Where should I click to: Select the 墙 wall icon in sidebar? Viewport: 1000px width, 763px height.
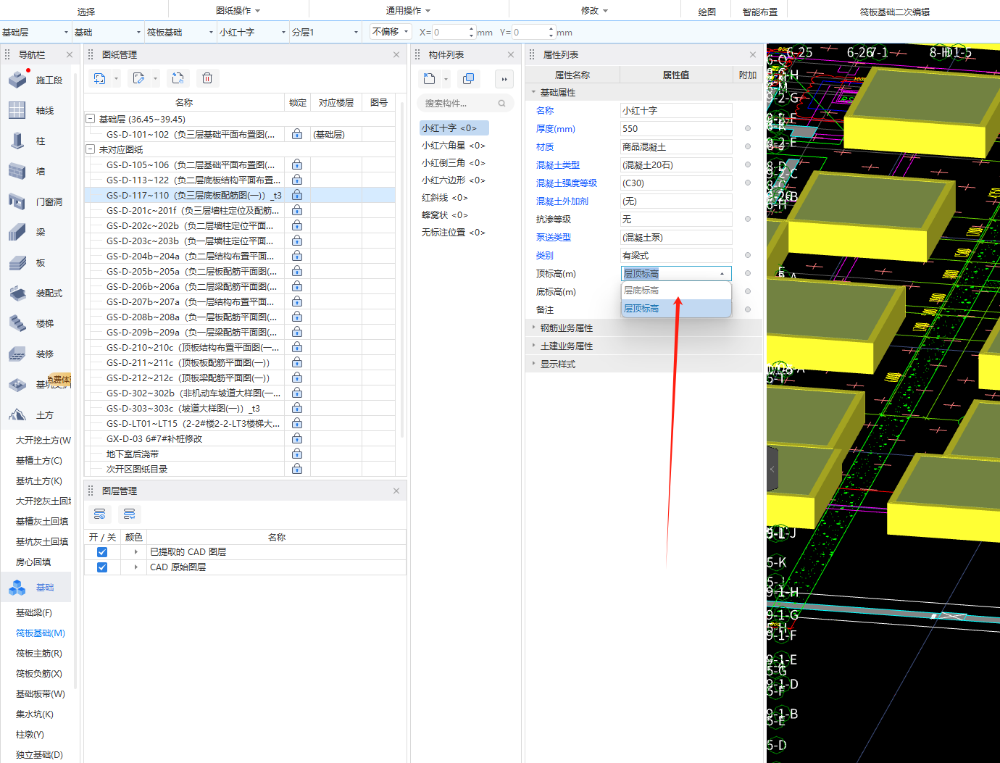coord(17,172)
